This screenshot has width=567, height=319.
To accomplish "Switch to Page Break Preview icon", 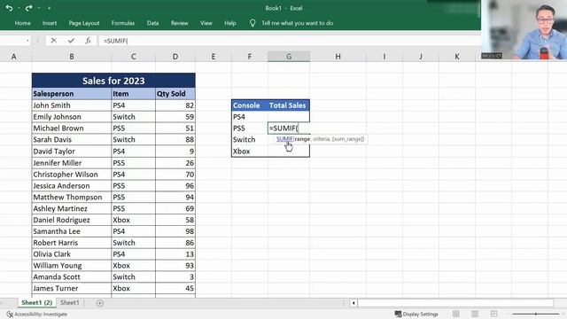I will point(493,314).
